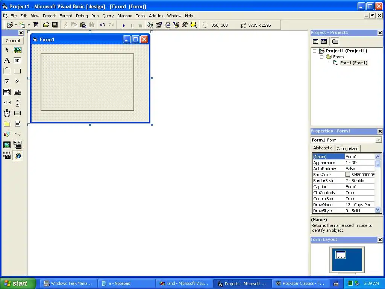Open the Project menu
Viewport: 385px width, 289px height.
pyautogui.click(x=49, y=16)
